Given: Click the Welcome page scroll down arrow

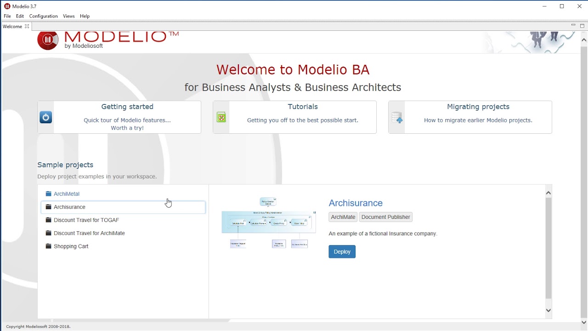Looking at the screenshot, I should (584, 322).
